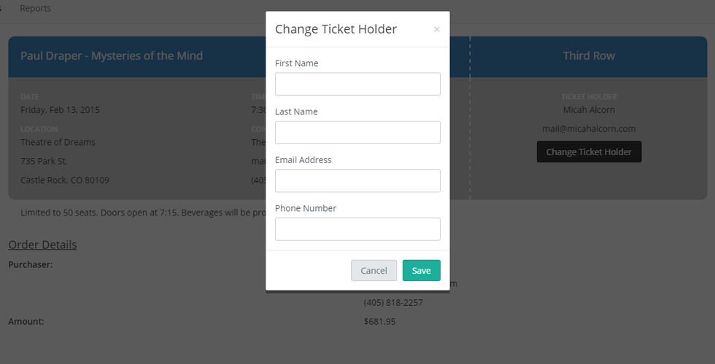715x364 pixels.
Task: Click the First Name label
Action: [x=296, y=63]
